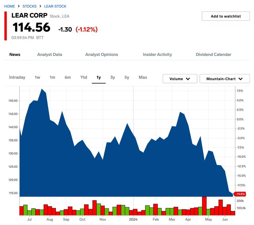The height and width of the screenshot is (225, 254).
Task: Switch to the Analyst Data tab
Action: tap(50, 54)
